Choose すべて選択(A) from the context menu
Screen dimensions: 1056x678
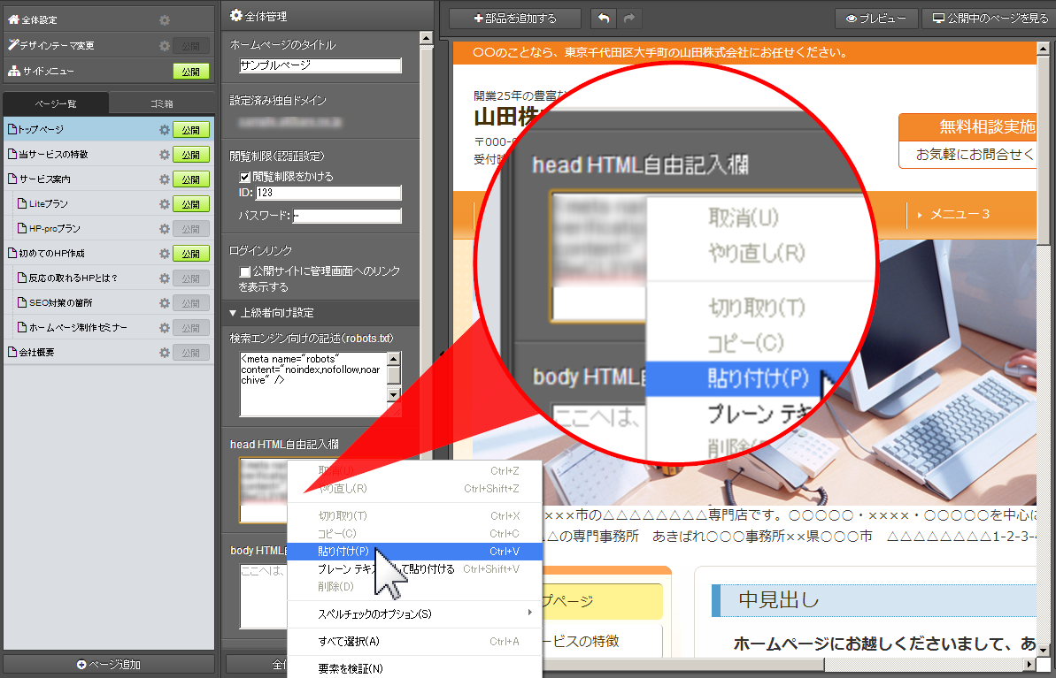point(414,642)
